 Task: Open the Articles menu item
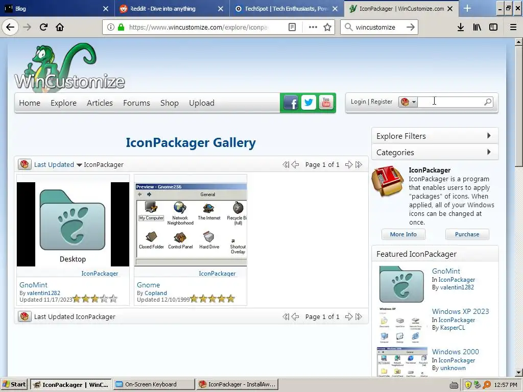coord(100,103)
